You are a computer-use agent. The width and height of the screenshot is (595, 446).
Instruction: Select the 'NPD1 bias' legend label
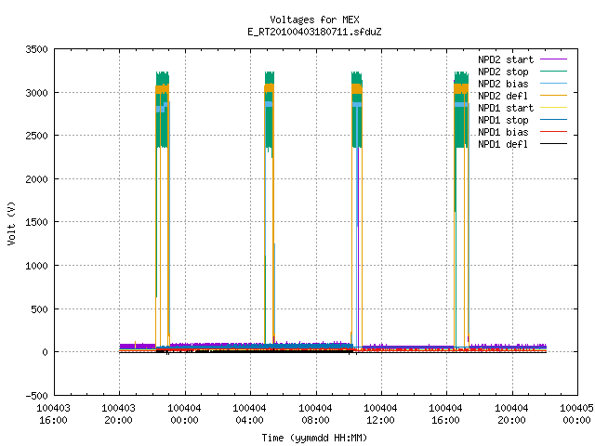coord(503,132)
